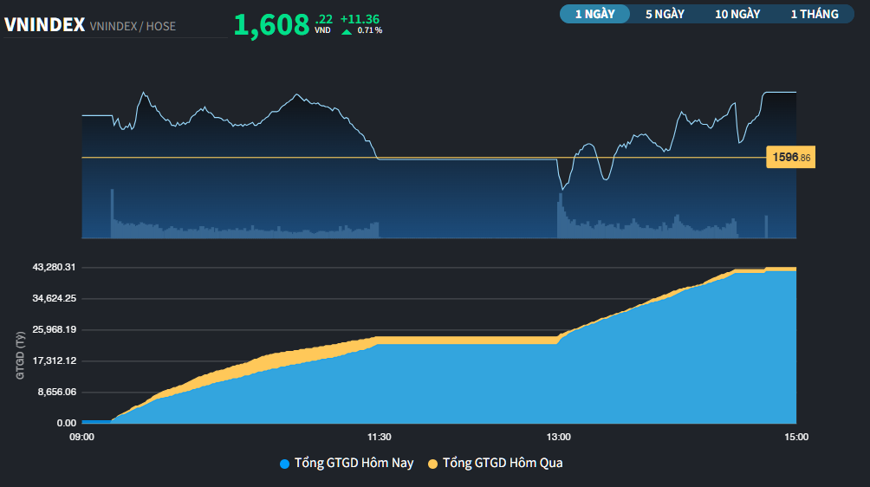The height and width of the screenshot is (487, 870).
Task: Click the +11.36 point change value
Action: pyautogui.click(x=359, y=18)
